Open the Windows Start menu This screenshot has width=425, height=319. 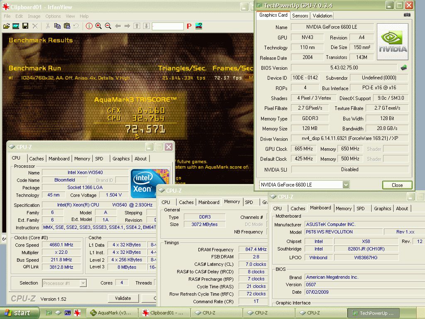[19, 313]
